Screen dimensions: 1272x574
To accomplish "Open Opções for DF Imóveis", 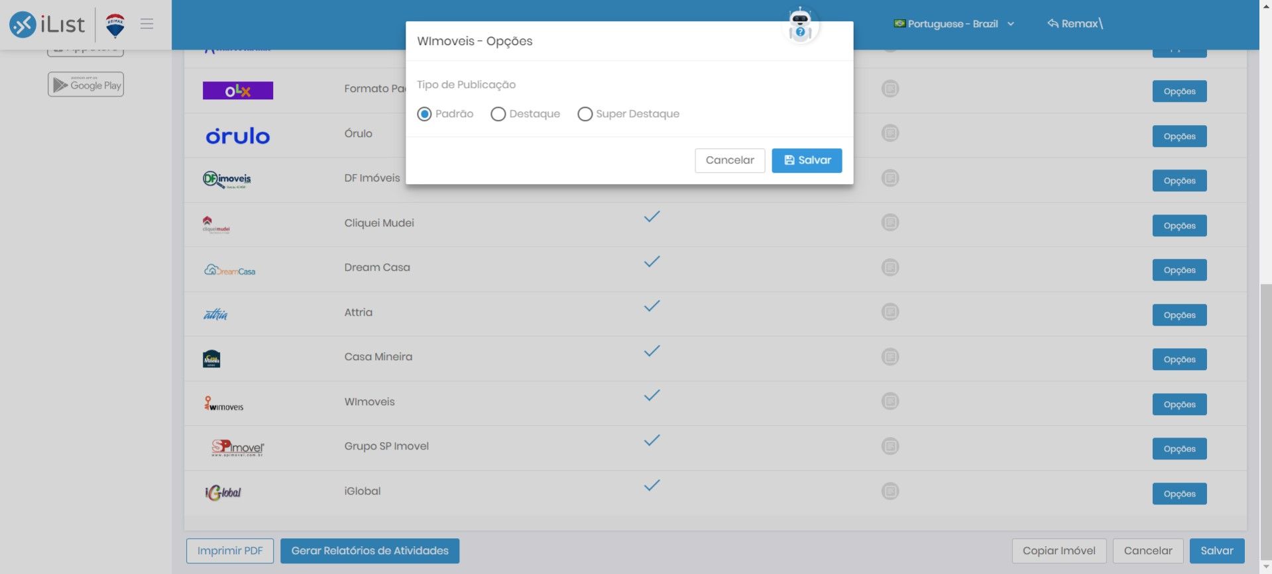I will 1179,181.
